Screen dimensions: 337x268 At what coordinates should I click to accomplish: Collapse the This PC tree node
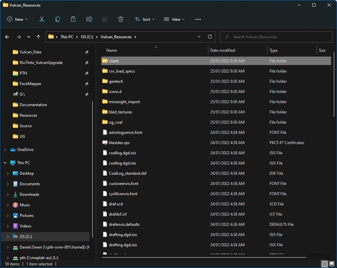point(5,163)
